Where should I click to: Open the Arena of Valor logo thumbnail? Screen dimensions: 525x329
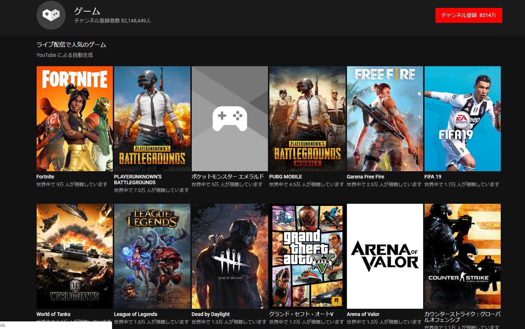click(x=385, y=256)
